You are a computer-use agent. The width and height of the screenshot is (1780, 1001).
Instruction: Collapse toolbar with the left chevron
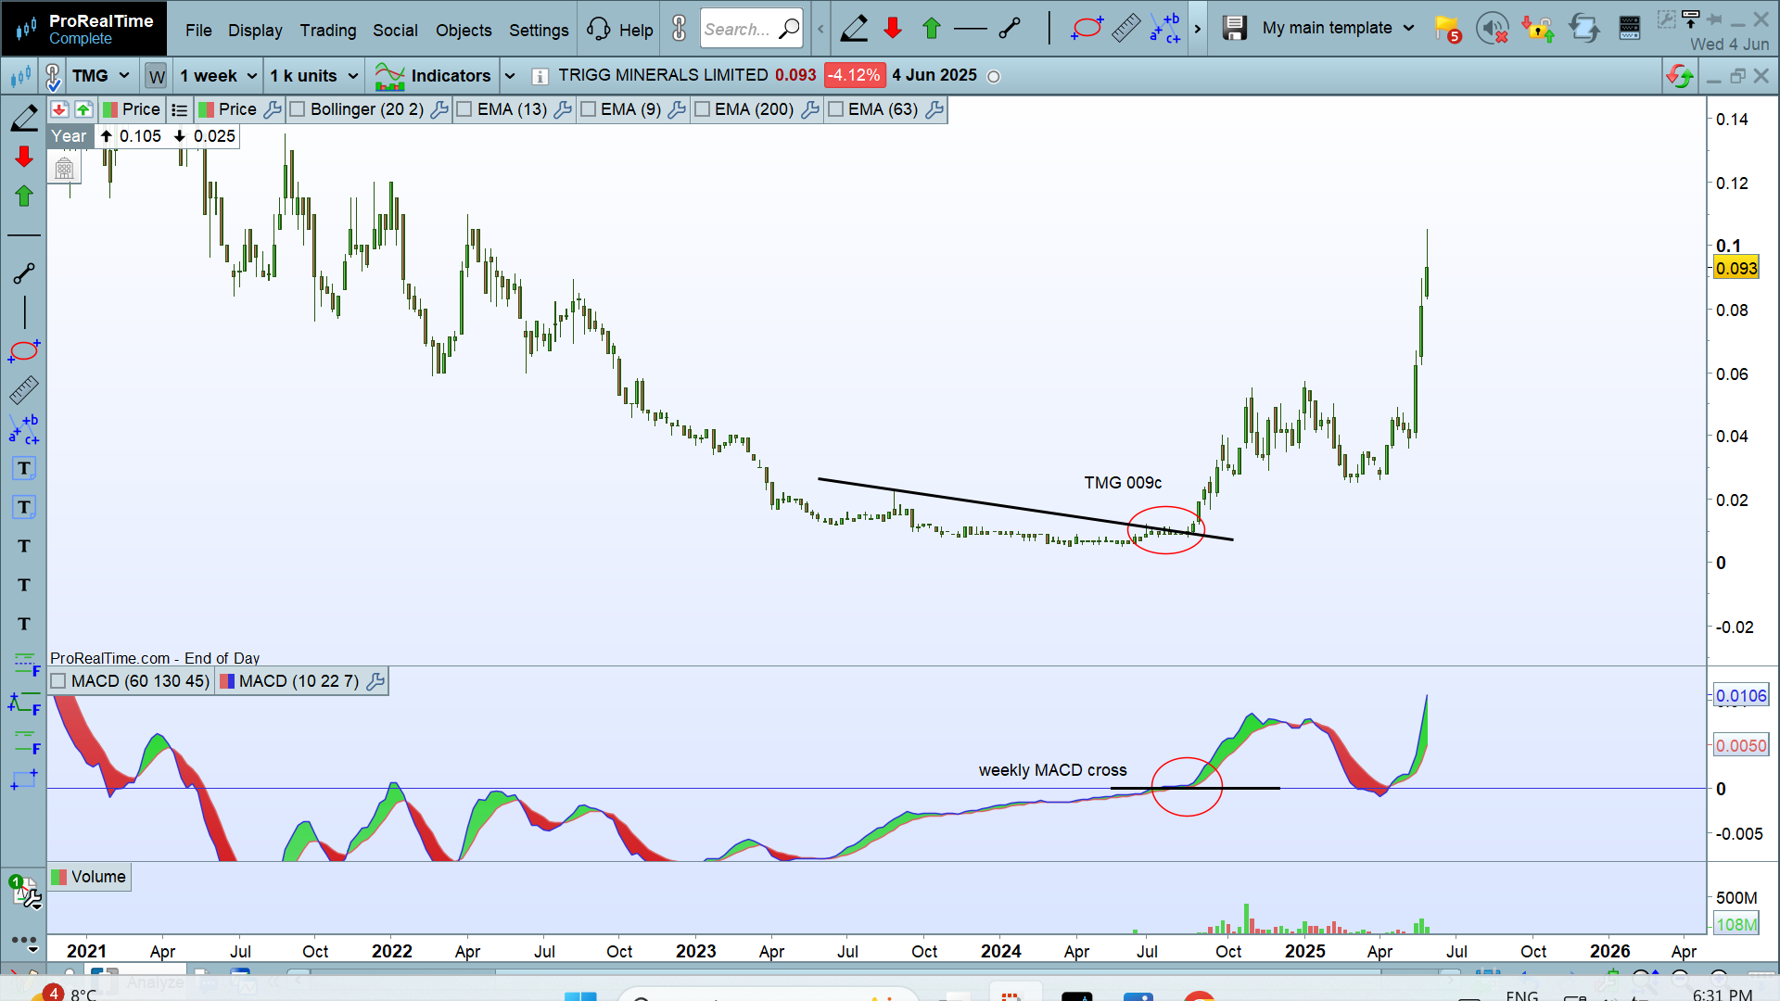click(x=820, y=29)
